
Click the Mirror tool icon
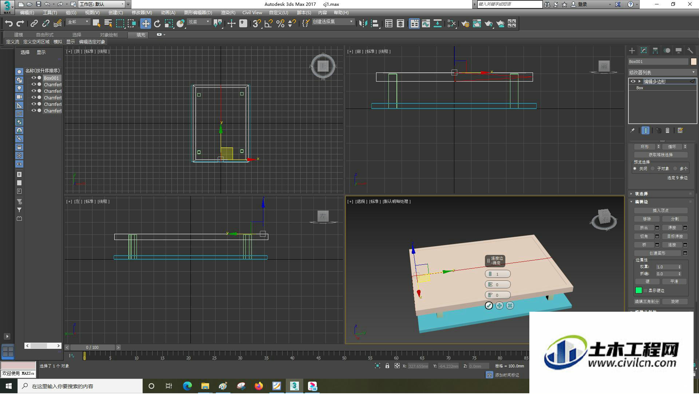point(363,24)
